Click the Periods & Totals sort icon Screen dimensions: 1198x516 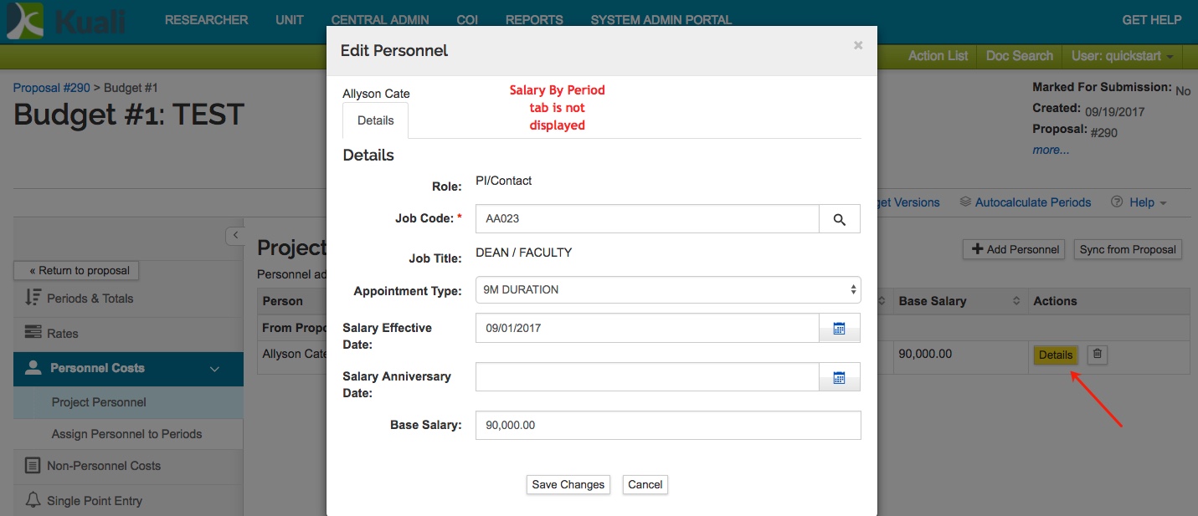tap(33, 298)
